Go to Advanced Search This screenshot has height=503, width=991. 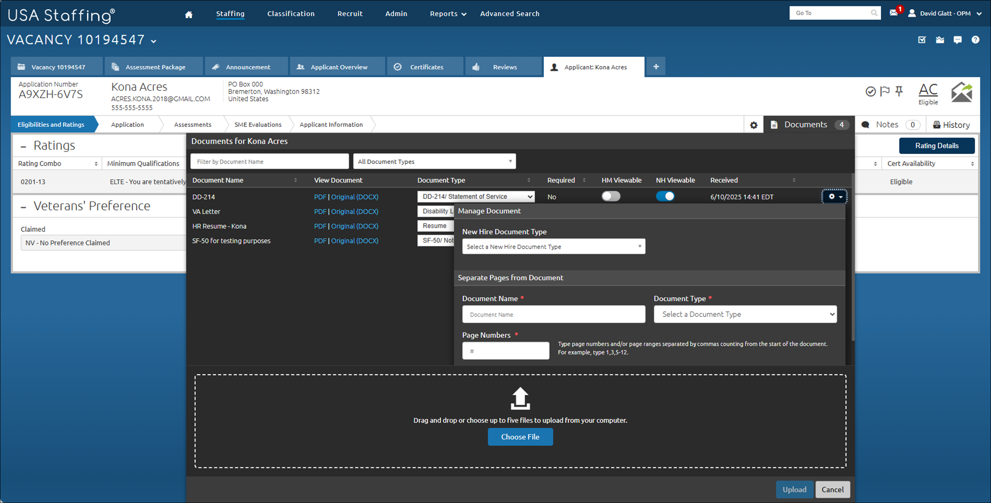[510, 14]
